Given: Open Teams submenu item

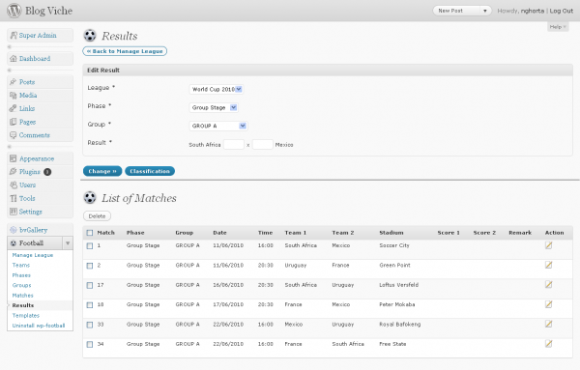Looking at the screenshot, I should [20, 265].
